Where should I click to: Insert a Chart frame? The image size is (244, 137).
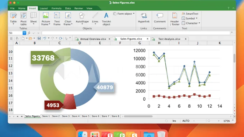tap(68, 19)
